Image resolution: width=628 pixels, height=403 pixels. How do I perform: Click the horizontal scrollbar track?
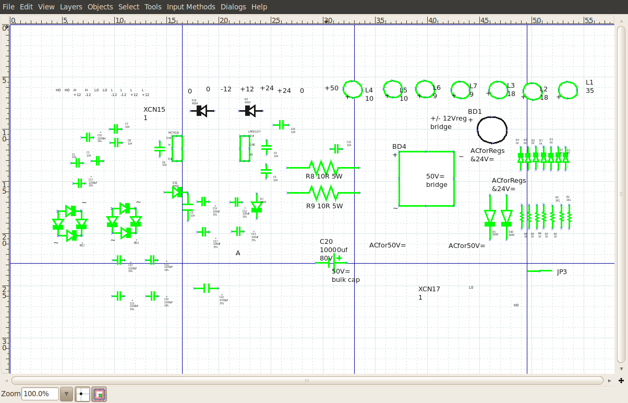[x=308, y=381]
